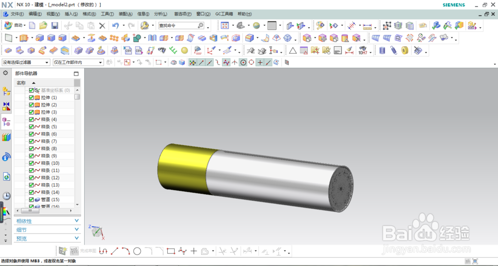Uncheck the 拉伸 (3) feature checkbox
Viewport: 498px width, 266px height.
pyautogui.click(x=31, y=112)
